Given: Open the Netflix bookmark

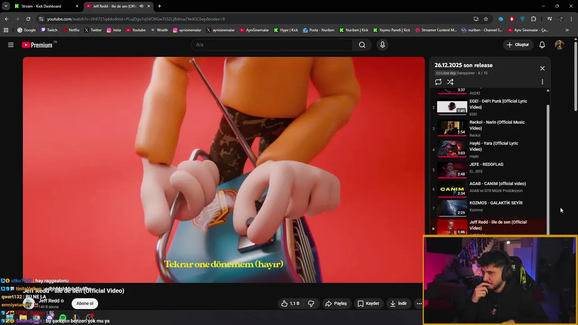Looking at the screenshot, I should 71,30.
